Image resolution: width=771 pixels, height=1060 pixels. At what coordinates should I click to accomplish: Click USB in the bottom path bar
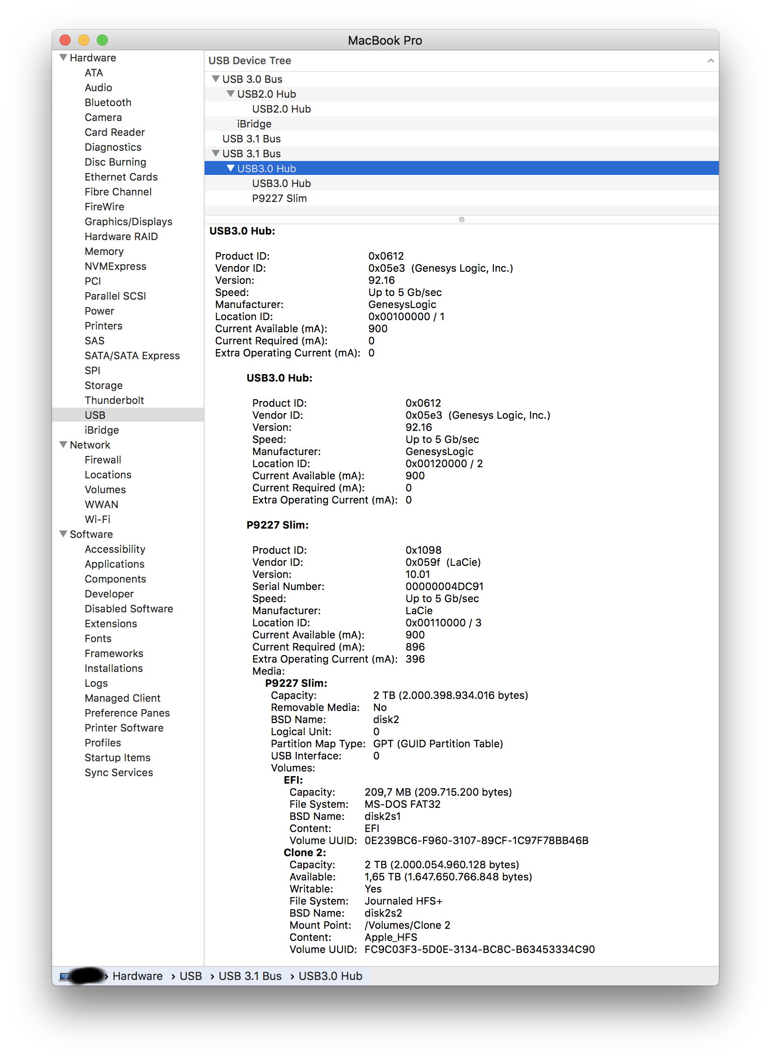(191, 976)
